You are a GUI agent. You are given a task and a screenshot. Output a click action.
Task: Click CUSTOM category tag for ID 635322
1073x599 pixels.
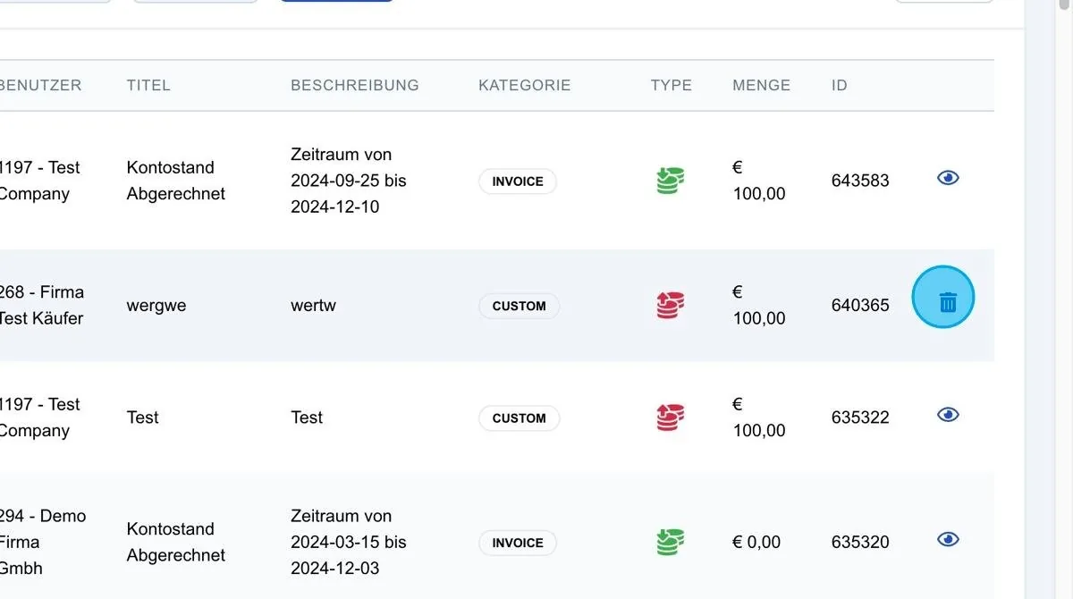point(519,418)
